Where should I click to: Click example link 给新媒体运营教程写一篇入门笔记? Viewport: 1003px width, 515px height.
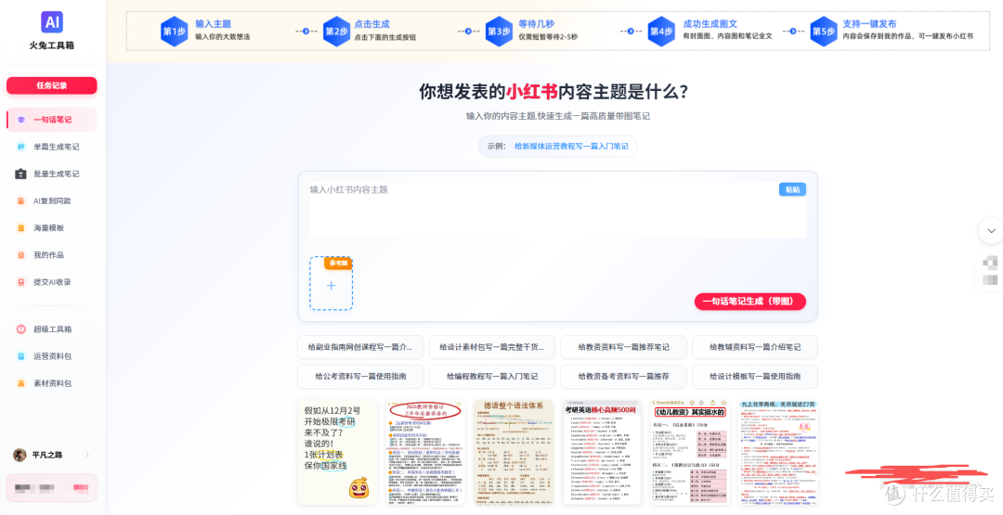(571, 147)
